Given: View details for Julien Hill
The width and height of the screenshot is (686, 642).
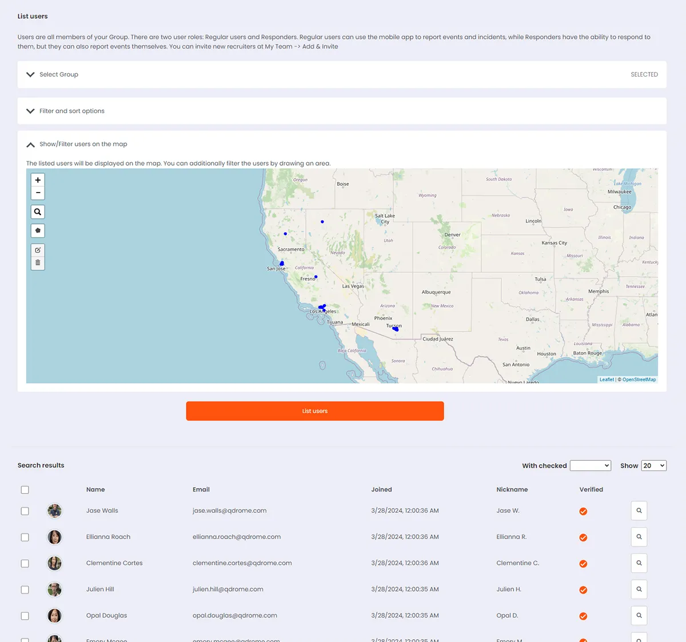Looking at the screenshot, I should [639, 589].
